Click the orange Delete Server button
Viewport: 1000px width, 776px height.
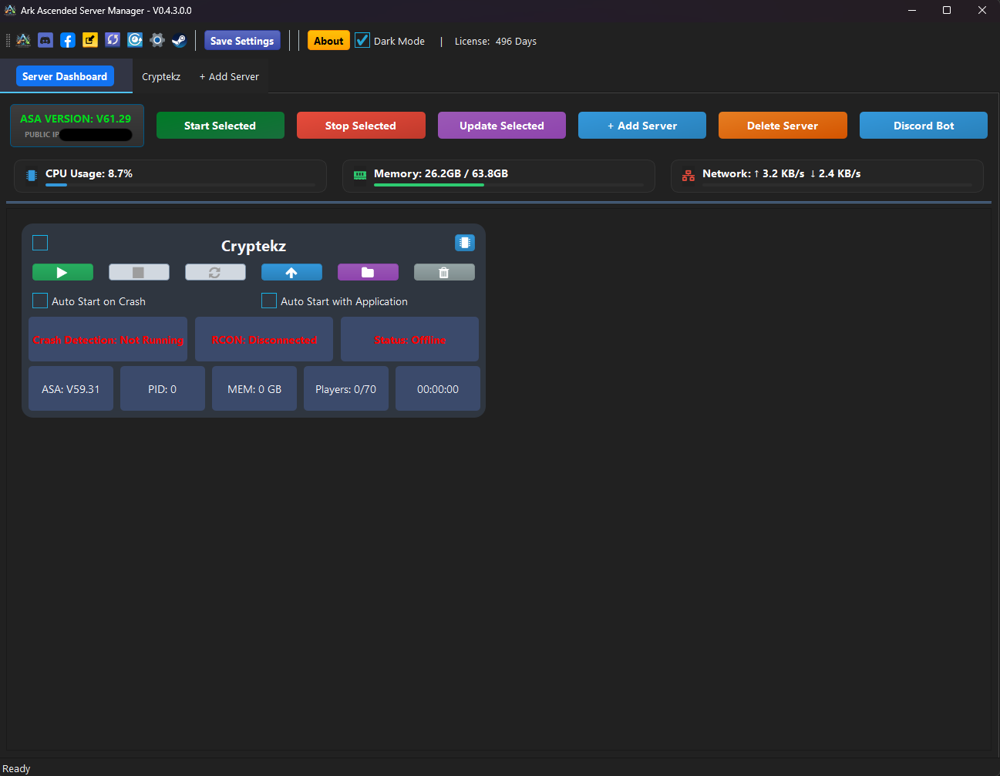tap(783, 126)
